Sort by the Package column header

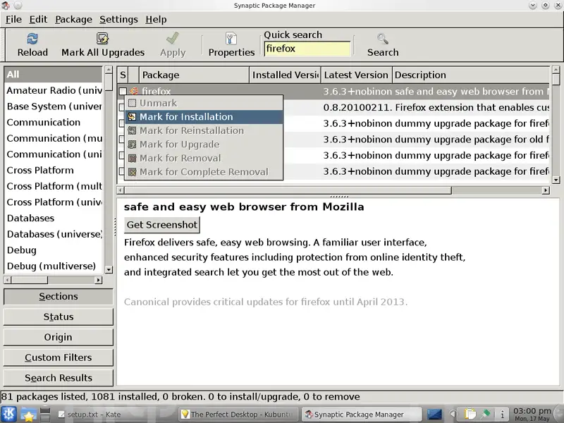pyautogui.click(x=194, y=75)
